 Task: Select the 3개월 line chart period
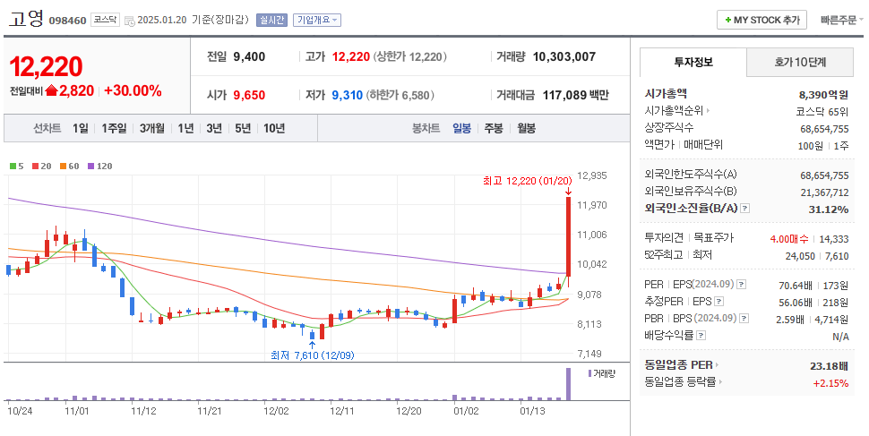[x=152, y=129]
